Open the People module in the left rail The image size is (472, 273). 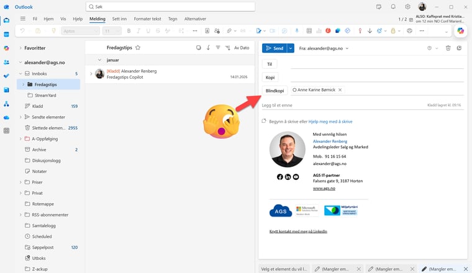pyautogui.click(x=6, y=62)
